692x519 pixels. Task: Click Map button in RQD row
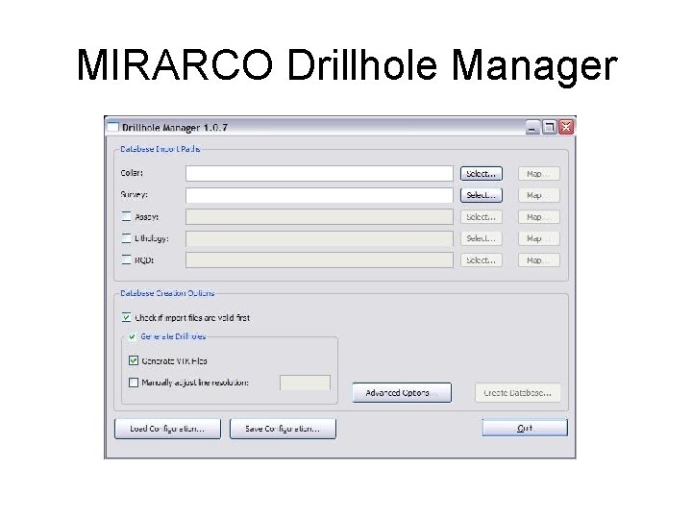538,259
